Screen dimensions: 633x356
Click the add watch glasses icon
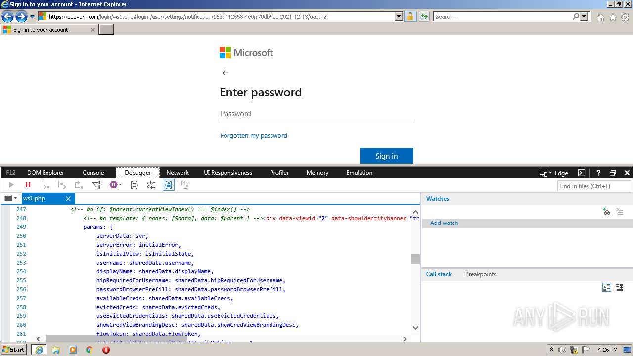(607, 211)
